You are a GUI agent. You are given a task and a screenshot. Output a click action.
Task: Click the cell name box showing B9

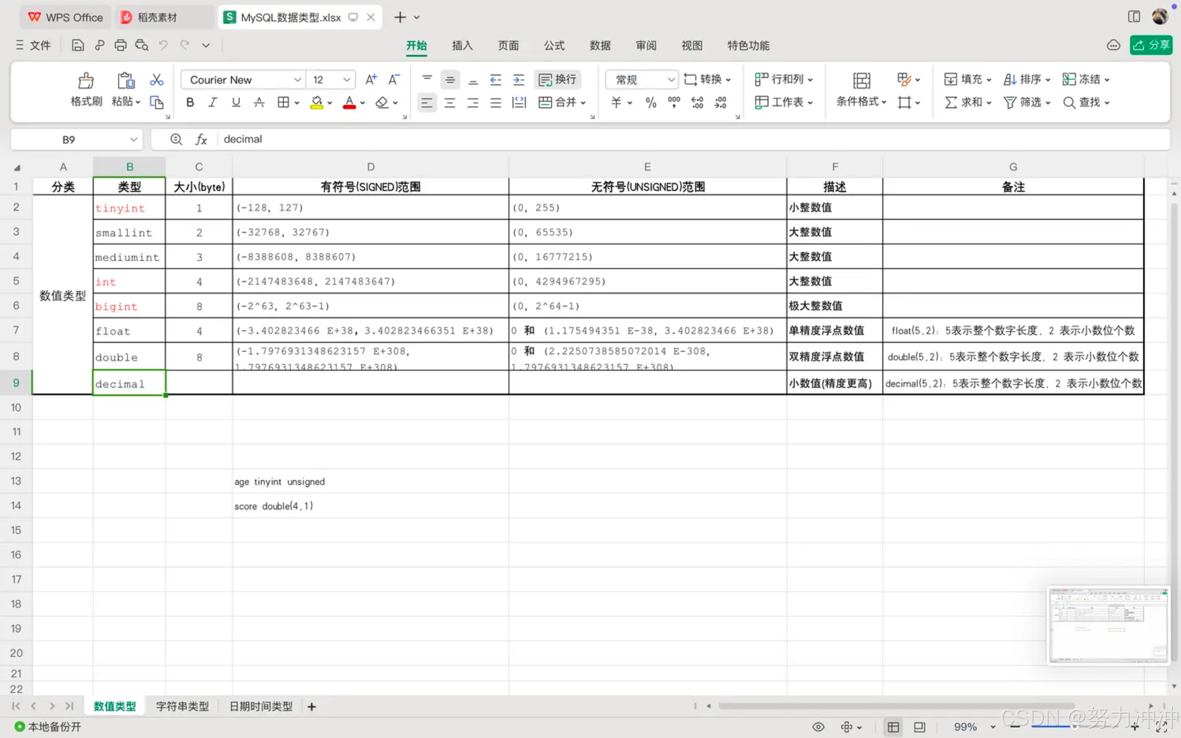point(69,139)
